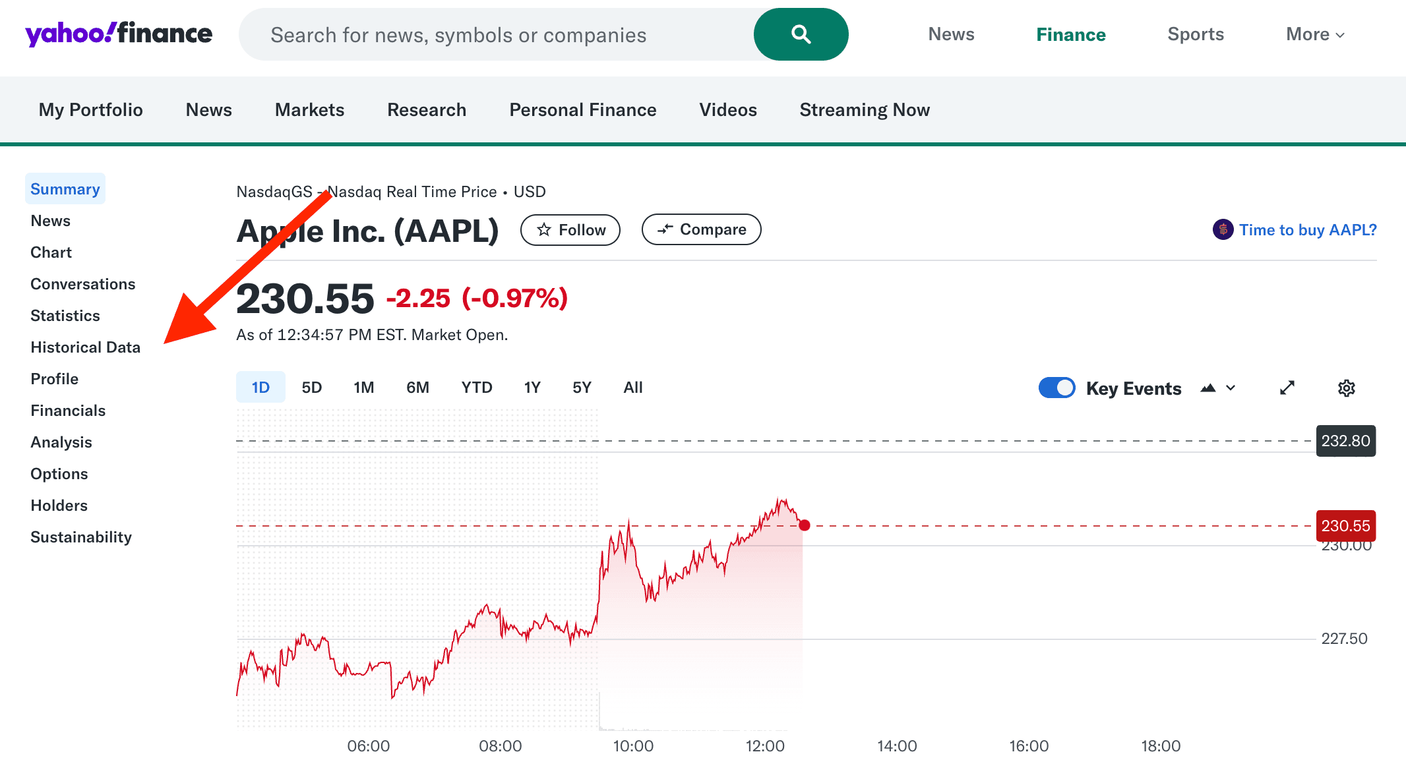Open Financials sidebar item

(68, 411)
